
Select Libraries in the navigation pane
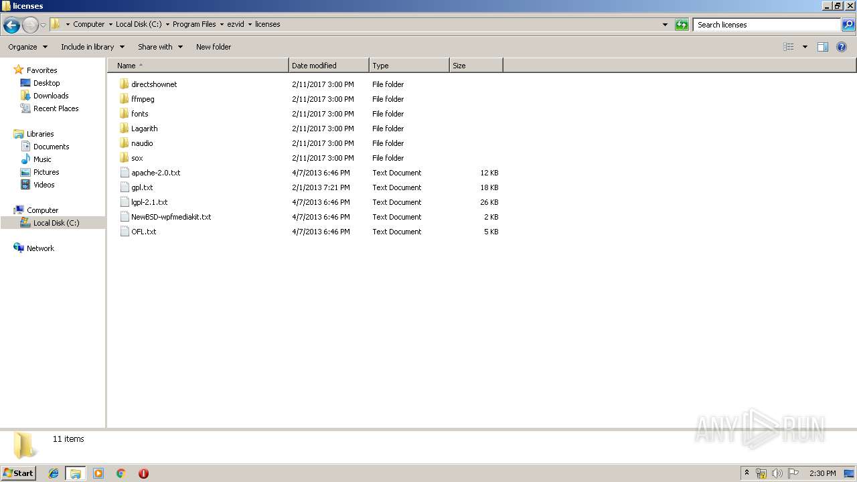pyautogui.click(x=40, y=134)
